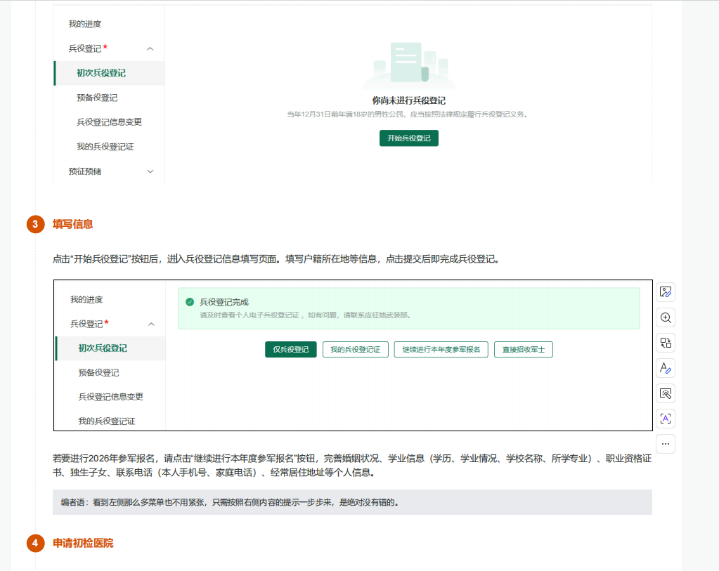This screenshot has width=719, height=571.
Task: Click the 我的兵役登记证 outlined button
Action: [x=355, y=349]
